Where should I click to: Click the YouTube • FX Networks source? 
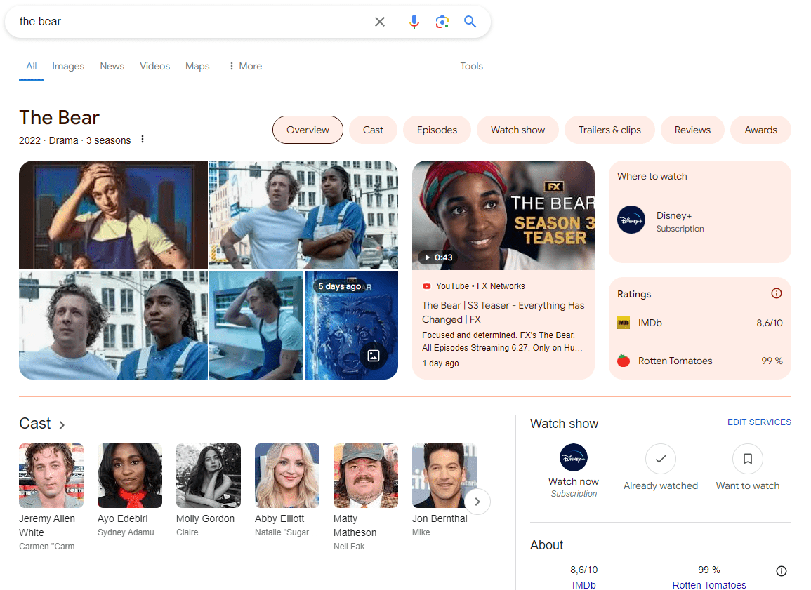click(x=474, y=286)
